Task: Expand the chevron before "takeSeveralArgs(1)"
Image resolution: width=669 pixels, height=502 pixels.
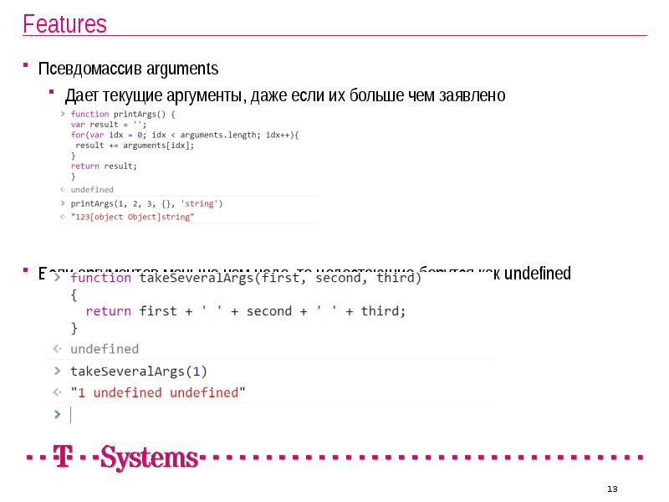Action: 57,371
